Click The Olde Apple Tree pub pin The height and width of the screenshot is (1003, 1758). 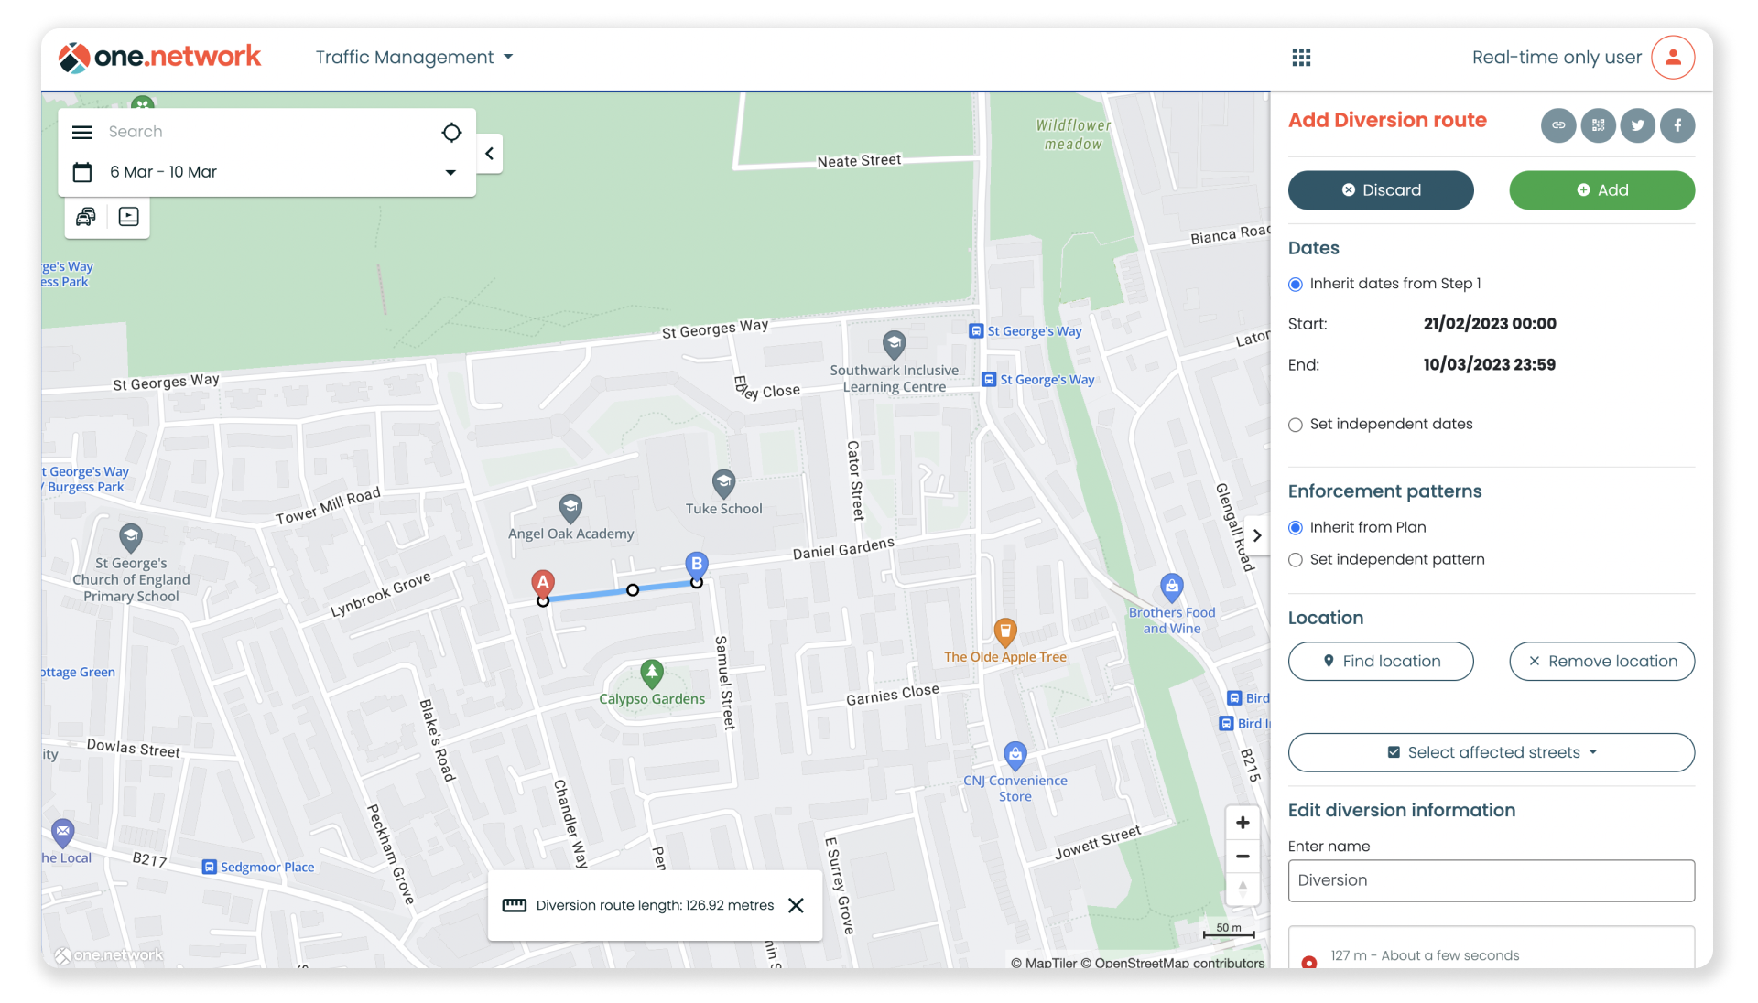click(1005, 632)
